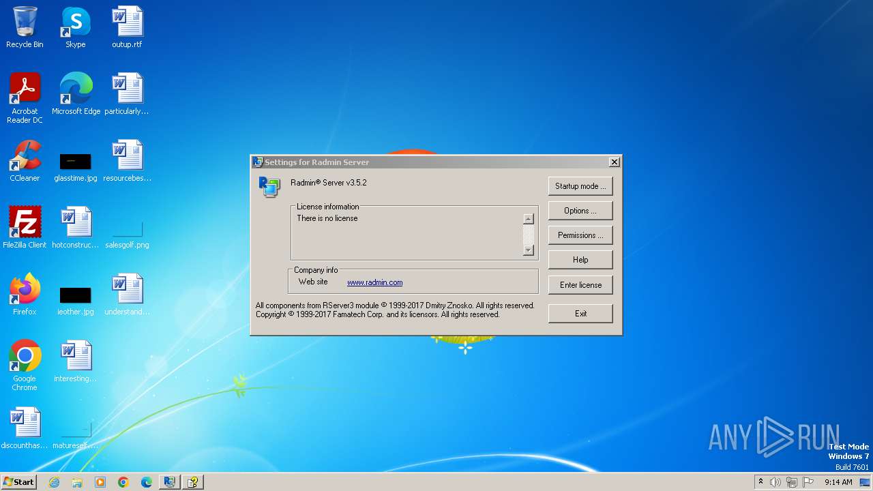Show hidden tray icons arrow
The image size is (873, 491).
[x=760, y=482]
